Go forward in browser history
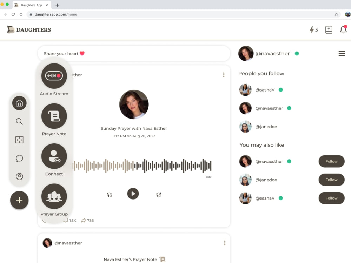Image resolution: width=351 pixels, height=263 pixels. click(5, 14)
